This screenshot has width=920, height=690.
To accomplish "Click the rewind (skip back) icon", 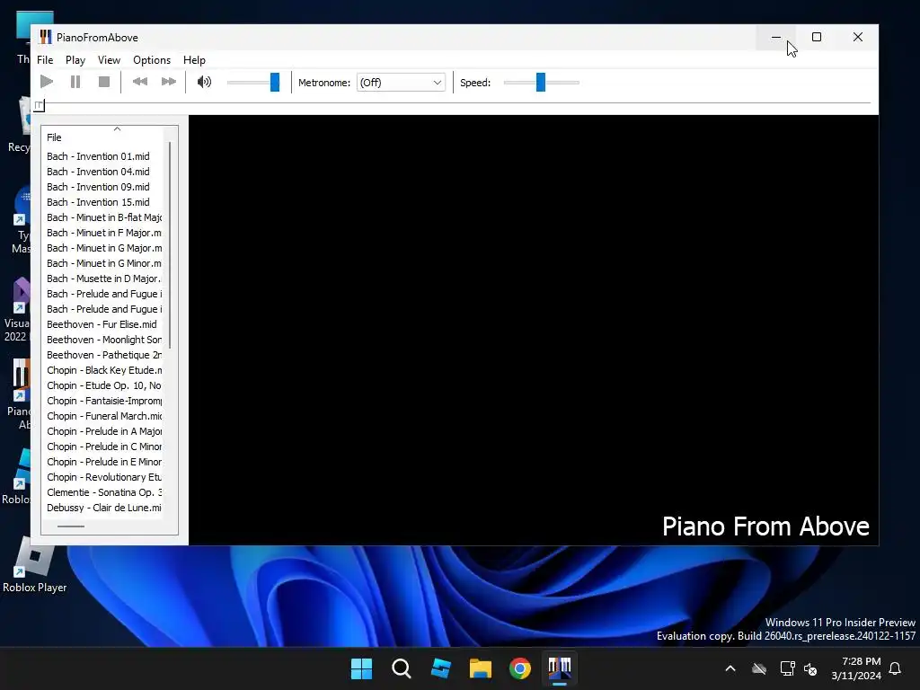I will [x=139, y=82].
